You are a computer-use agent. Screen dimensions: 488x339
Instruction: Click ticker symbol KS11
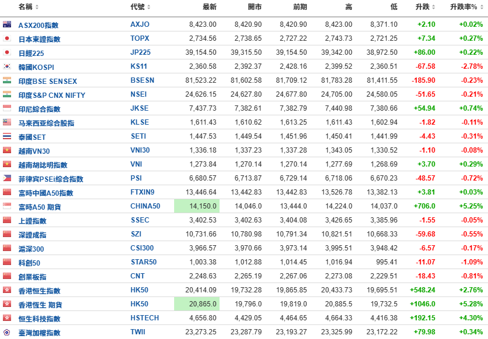[x=139, y=66]
